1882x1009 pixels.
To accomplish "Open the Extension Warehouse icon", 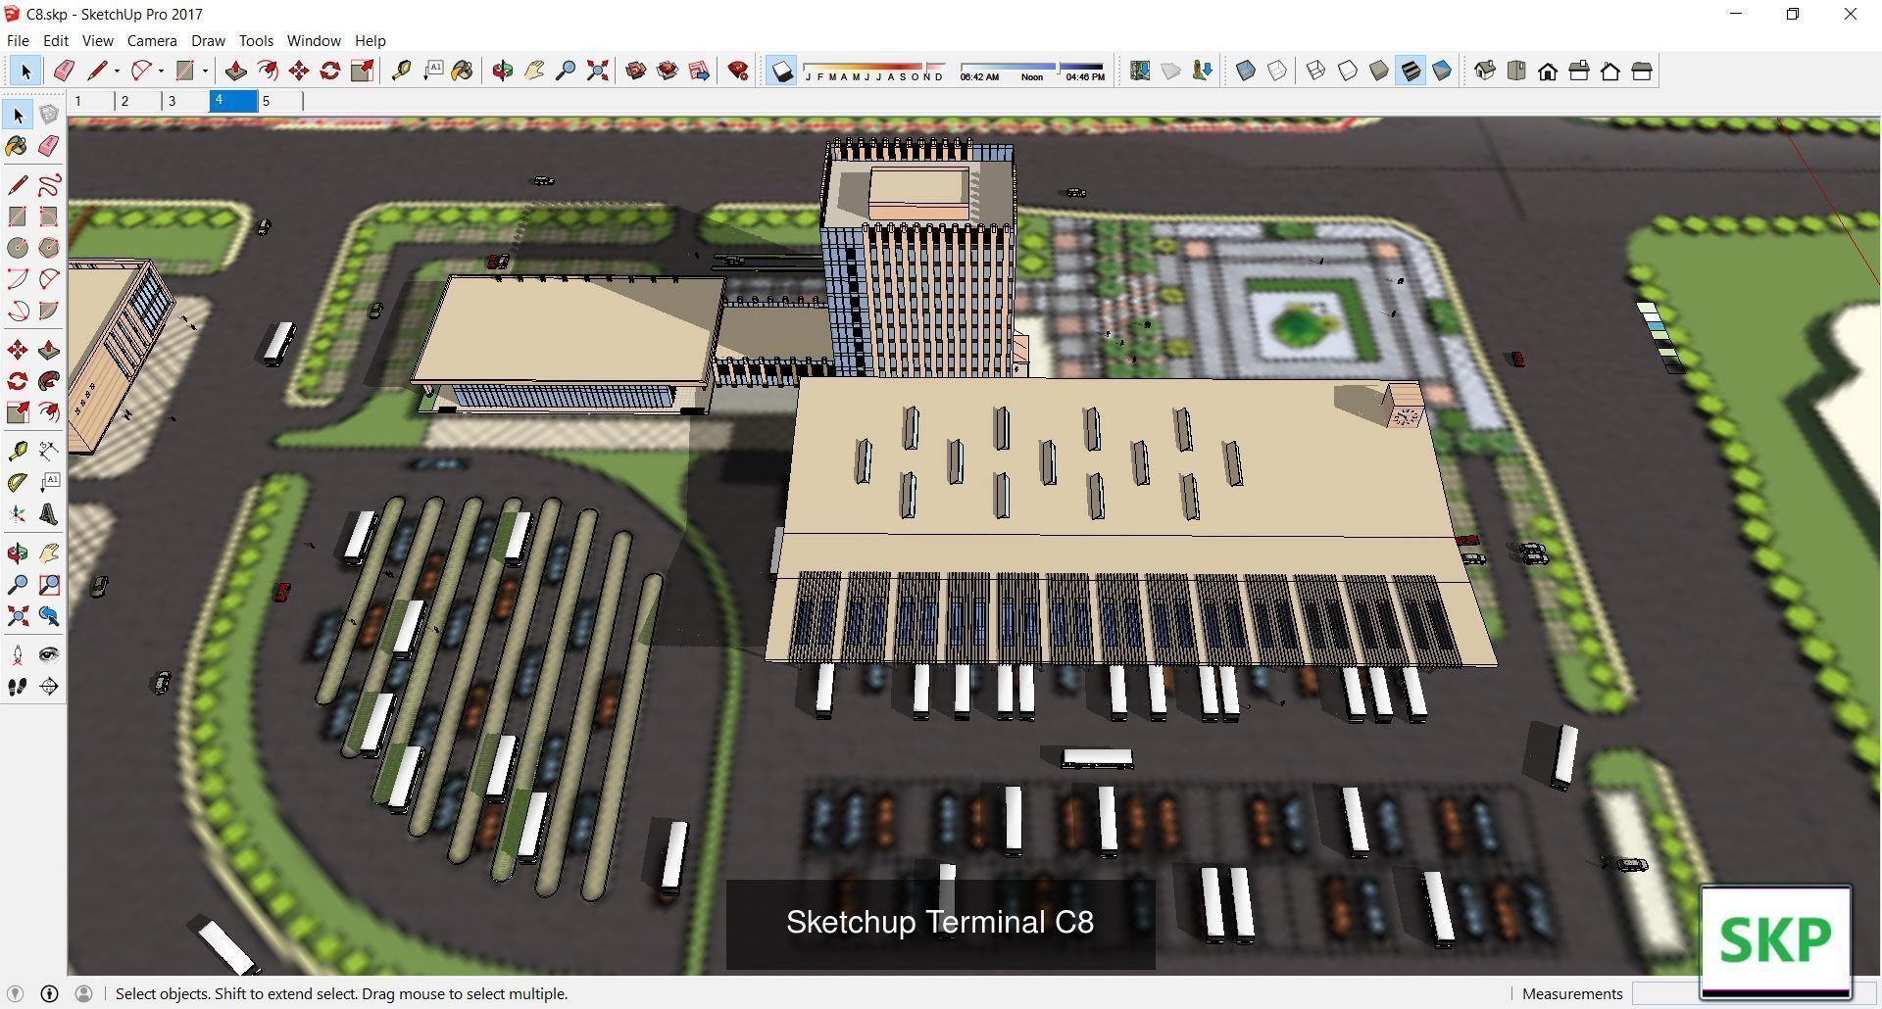I will coord(668,71).
